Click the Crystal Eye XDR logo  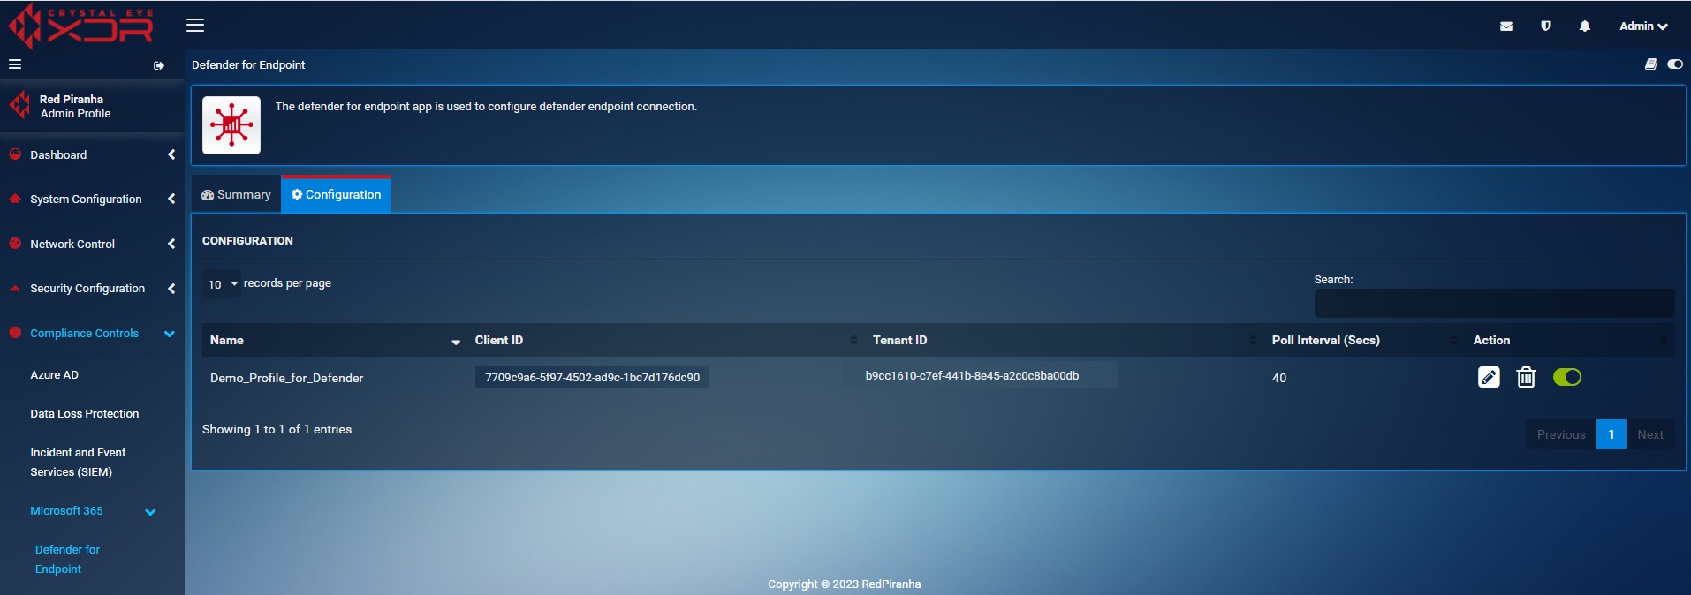click(81, 26)
